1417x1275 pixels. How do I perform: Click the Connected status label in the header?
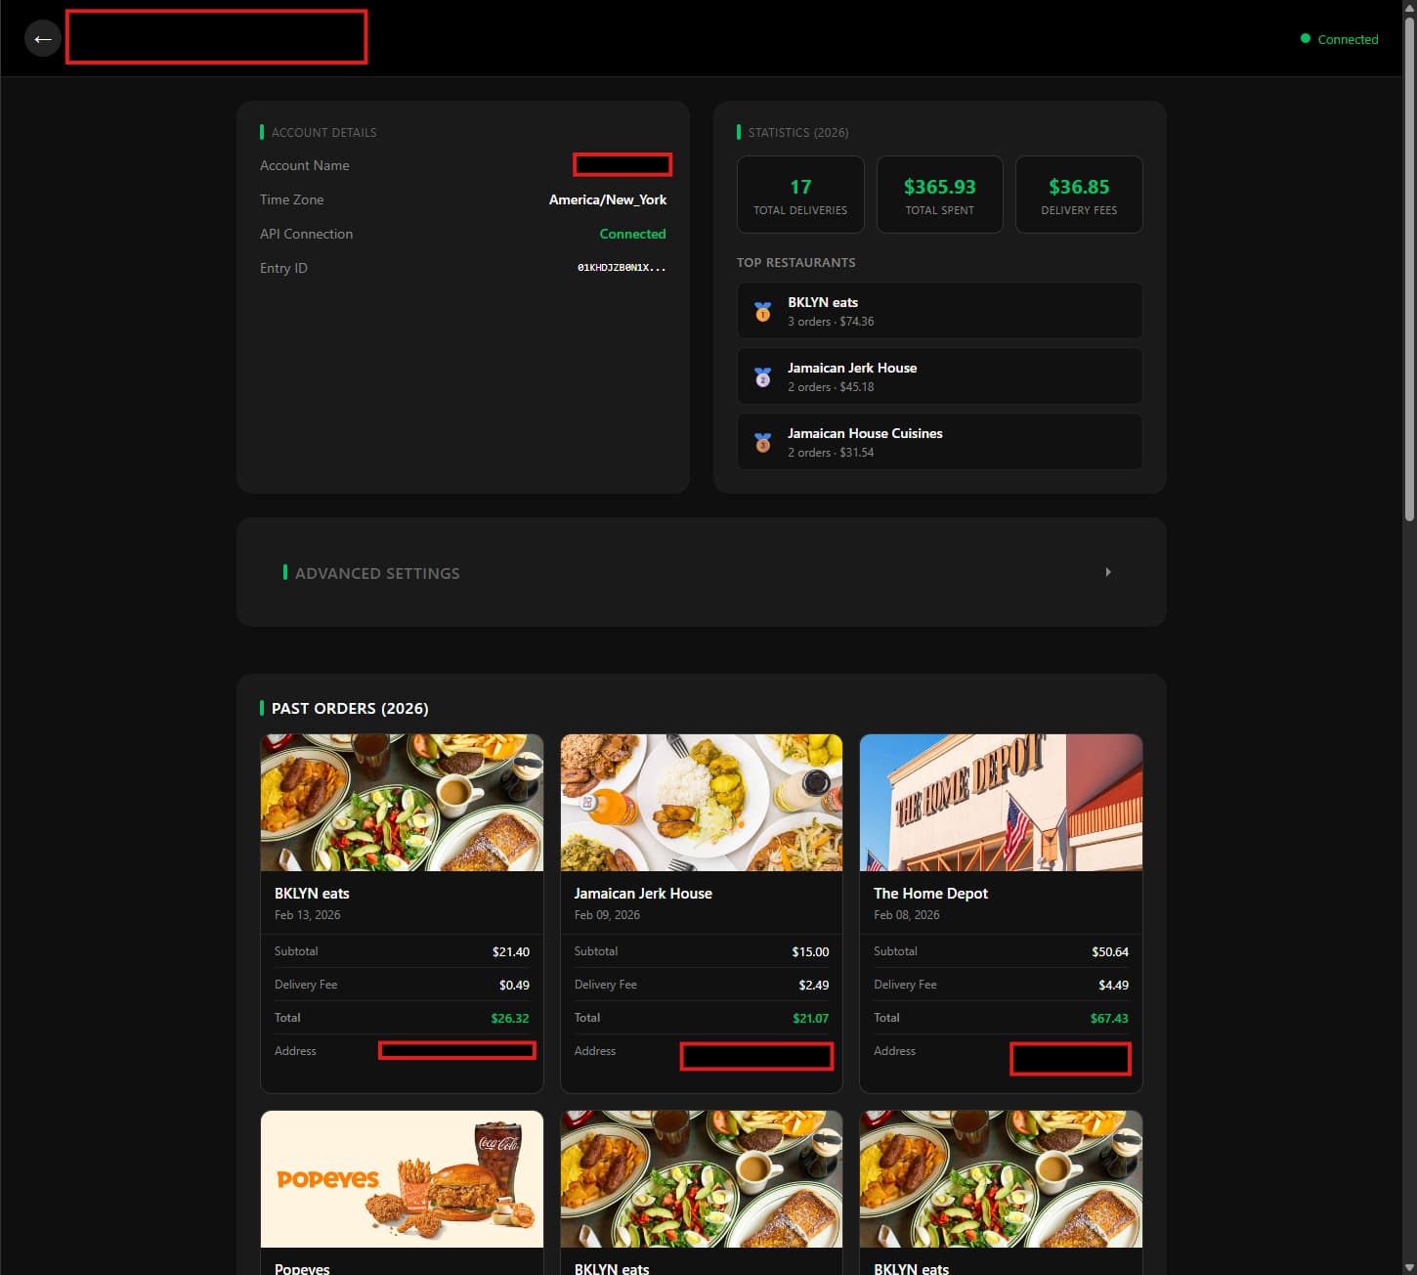1348,39
